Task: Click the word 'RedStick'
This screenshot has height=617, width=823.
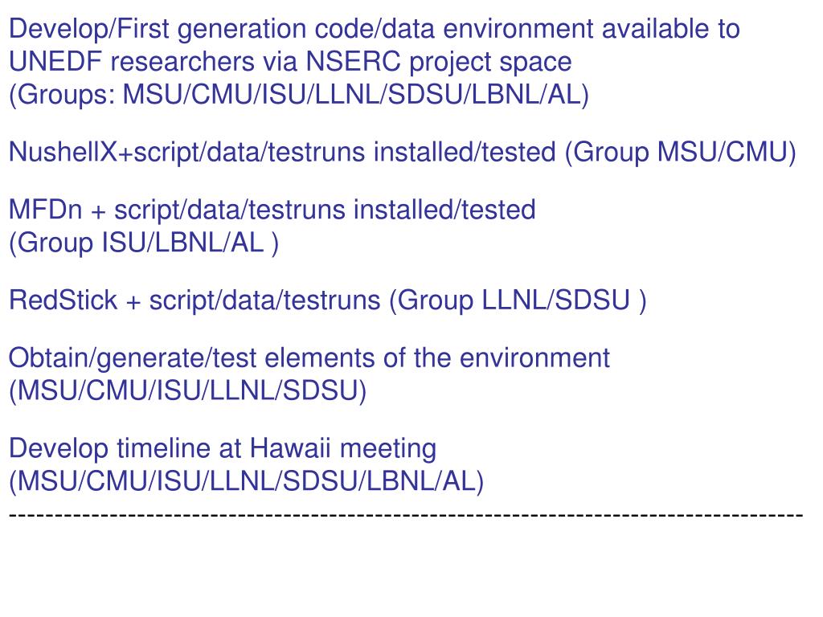Action: 63,300
